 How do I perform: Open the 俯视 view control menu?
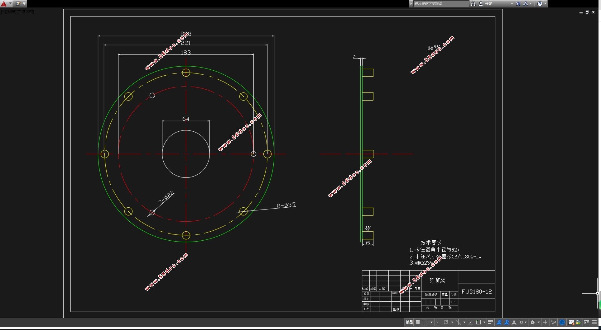point(11,12)
